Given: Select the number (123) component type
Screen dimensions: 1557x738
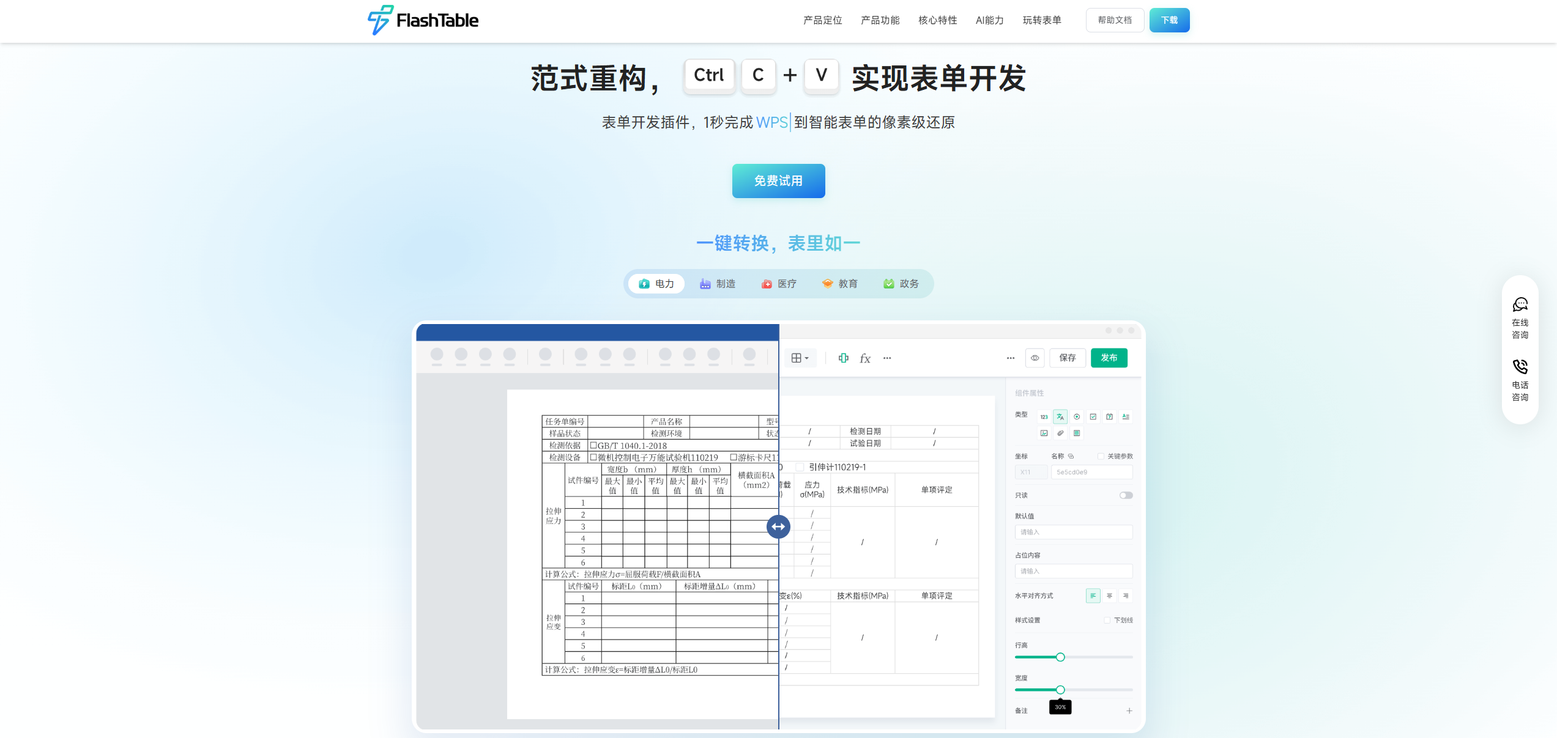Looking at the screenshot, I should click(1044, 417).
